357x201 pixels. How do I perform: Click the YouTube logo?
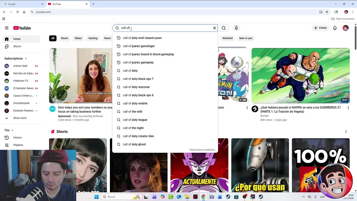22,28
